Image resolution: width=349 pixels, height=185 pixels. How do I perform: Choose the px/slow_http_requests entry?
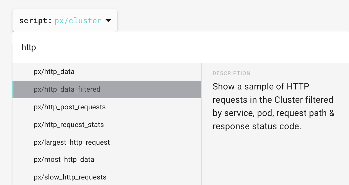[x=70, y=177]
